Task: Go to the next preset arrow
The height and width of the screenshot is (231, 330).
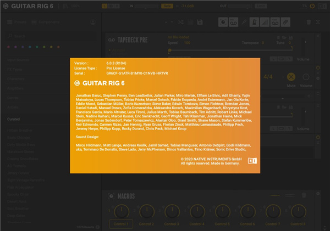Action: point(172,22)
